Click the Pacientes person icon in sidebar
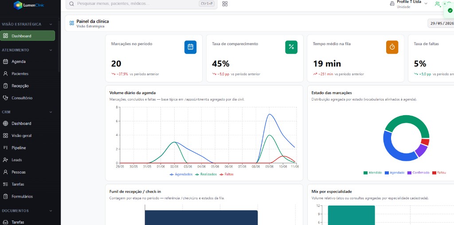The width and height of the screenshot is (454, 225). coord(5,74)
